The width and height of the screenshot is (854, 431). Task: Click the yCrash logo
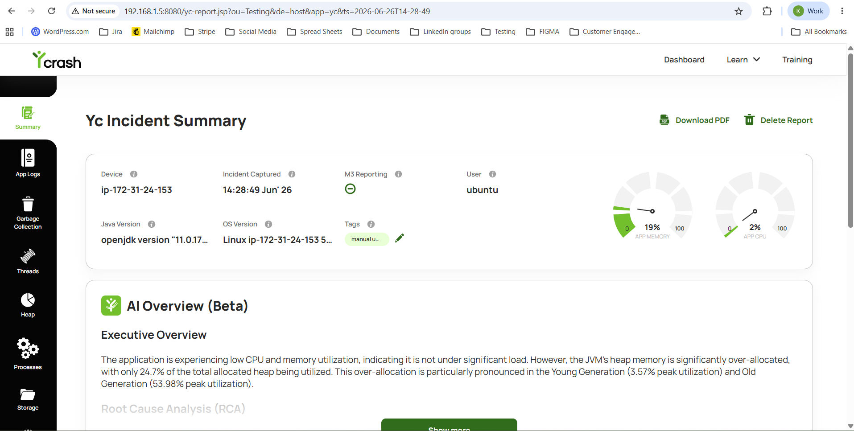[57, 60]
